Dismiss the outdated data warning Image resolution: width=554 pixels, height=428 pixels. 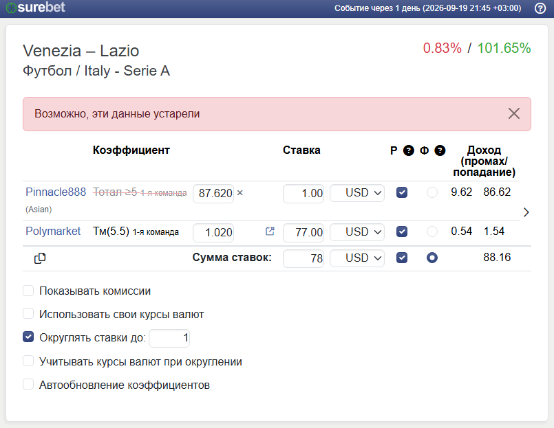(513, 113)
